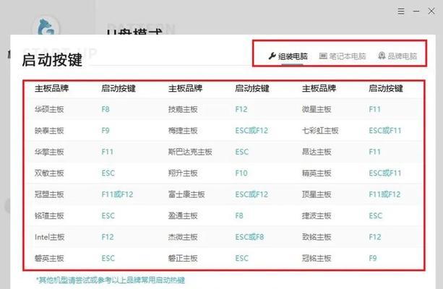Image resolution: width=443 pixels, height=289 pixels.
Task: Select the 磐英主板 cell
Action: (49, 258)
